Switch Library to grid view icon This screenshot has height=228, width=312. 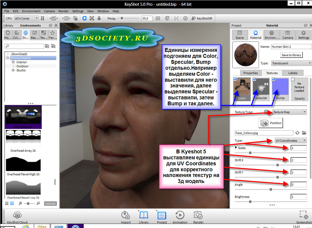tap(12, 203)
